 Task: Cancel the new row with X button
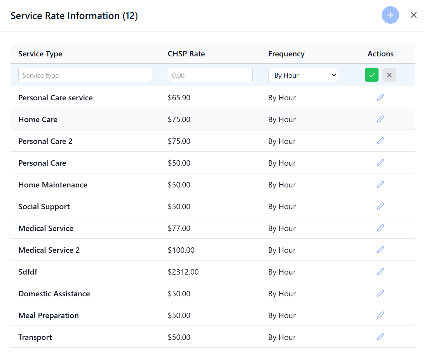click(x=389, y=75)
